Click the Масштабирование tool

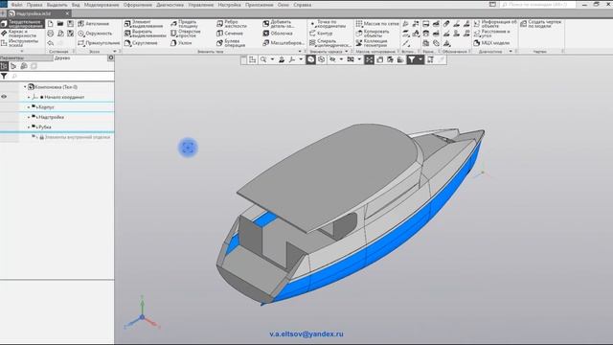284,43
